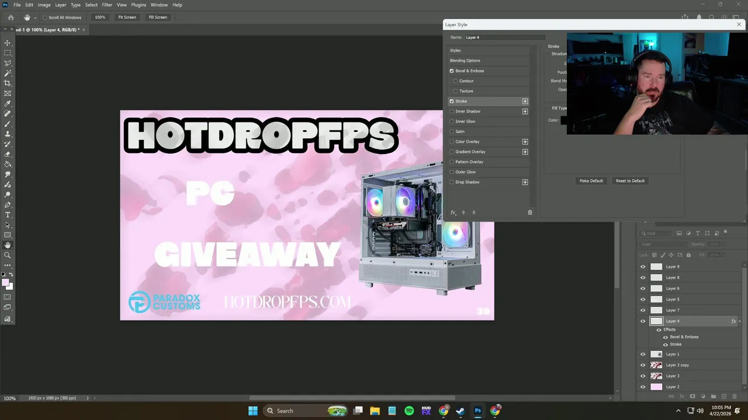Add a layer mask from Layers footer
748x420 pixels.
pyautogui.click(x=692, y=397)
